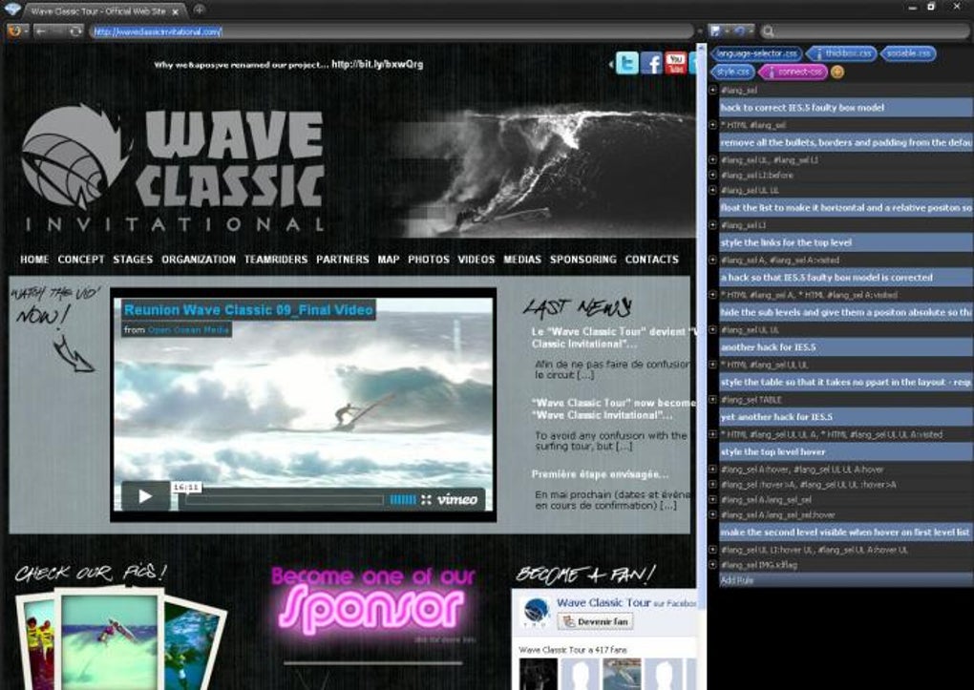This screenshot has width=974, height=690.
Task: Click the orange add stylesheet button
Action: click(837, 72)
